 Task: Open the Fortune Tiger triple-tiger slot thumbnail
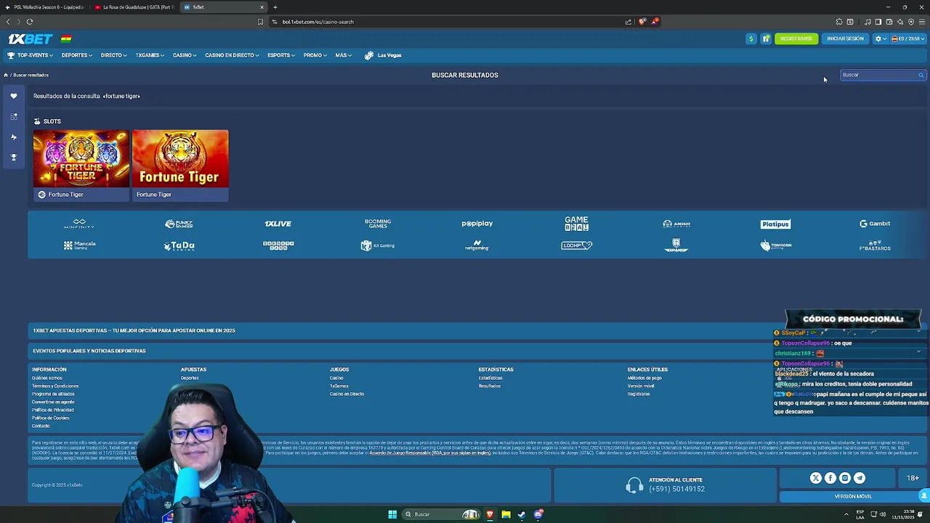[81, 158]
